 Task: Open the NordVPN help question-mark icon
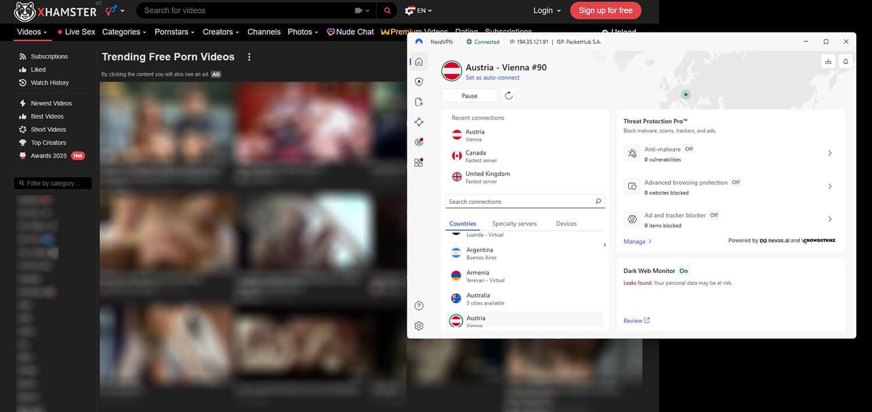(419, 306)
